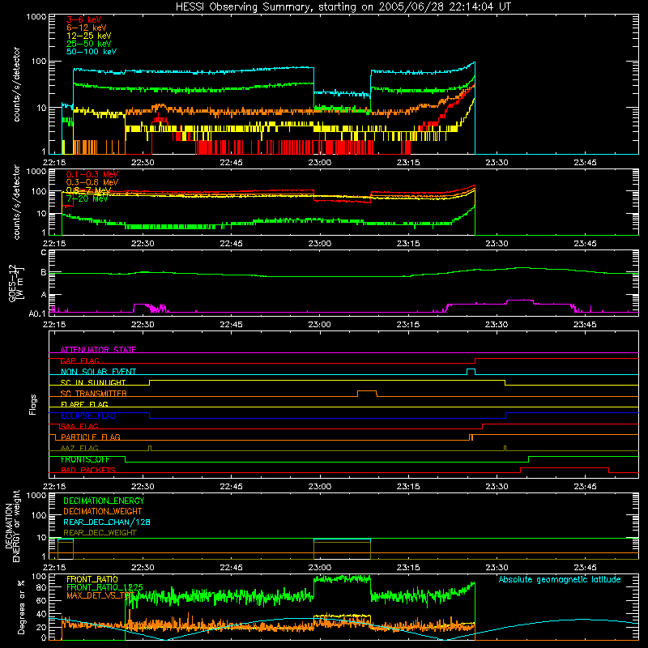Click 23:15 time label under the MeV panel
648x648 pixels.
click(x=408, y=244)
